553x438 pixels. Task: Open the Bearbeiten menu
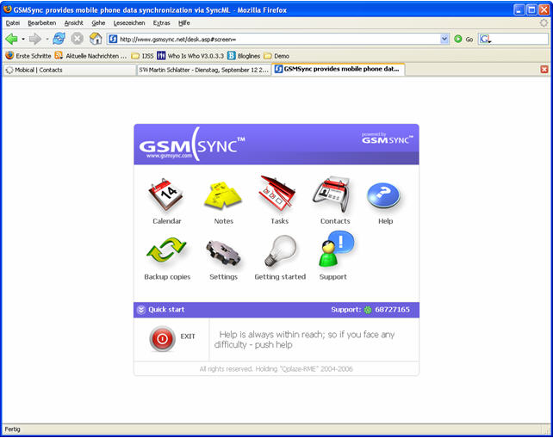click(x=41, y=23)
